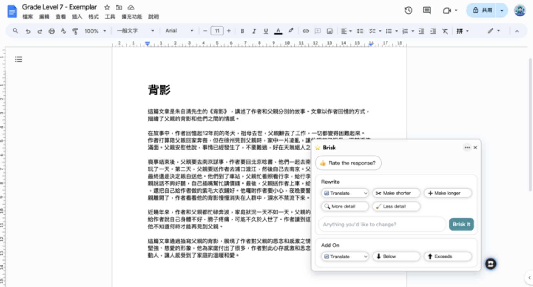Click Make shorter
Viewport: 533px width, 287px height.
[396, 193]
